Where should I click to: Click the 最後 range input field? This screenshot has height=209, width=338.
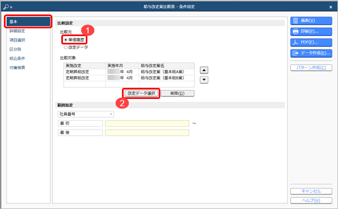pos(147,133)
